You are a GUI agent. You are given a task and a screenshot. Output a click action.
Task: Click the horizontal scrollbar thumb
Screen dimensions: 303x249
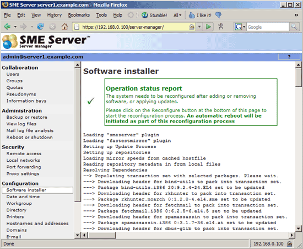(101, 235)
